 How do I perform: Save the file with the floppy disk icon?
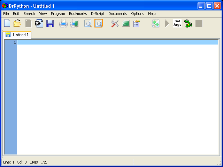pyautogui.click(x=50, y=23)
